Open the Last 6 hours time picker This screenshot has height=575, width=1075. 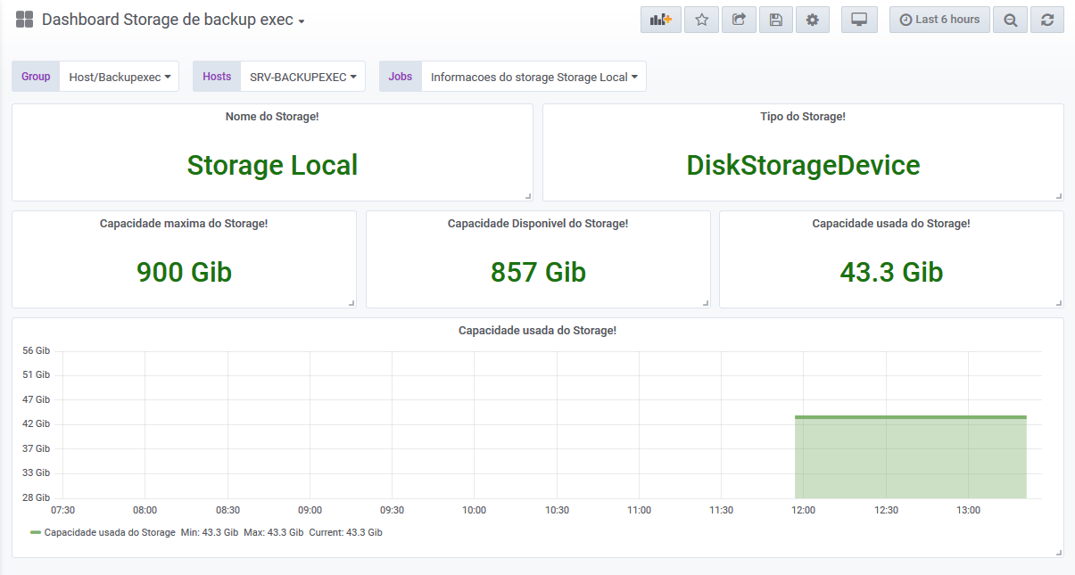coord(939,20)
